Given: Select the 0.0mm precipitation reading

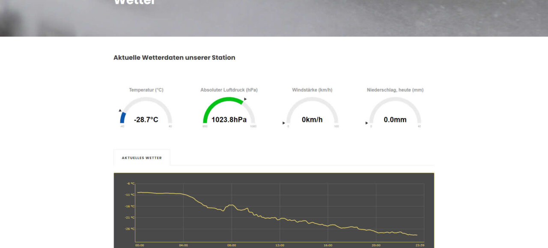Looking at the screenshot, I should (x=395, y=120).
